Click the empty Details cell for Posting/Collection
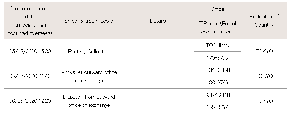Viewport: 291px width, 118px height. (x=158, y=52)
